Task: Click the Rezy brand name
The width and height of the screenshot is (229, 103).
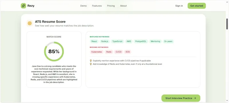Action: coord(31,6)
